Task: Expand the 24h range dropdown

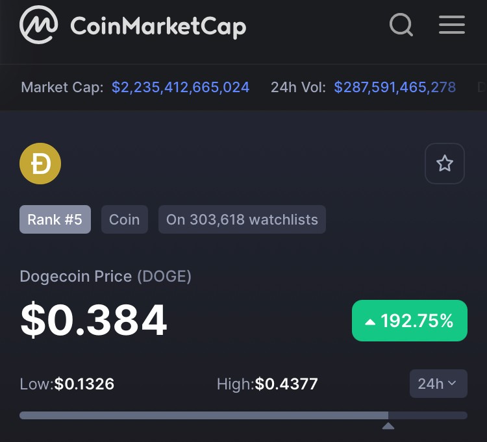Action: tap(438, 384)
